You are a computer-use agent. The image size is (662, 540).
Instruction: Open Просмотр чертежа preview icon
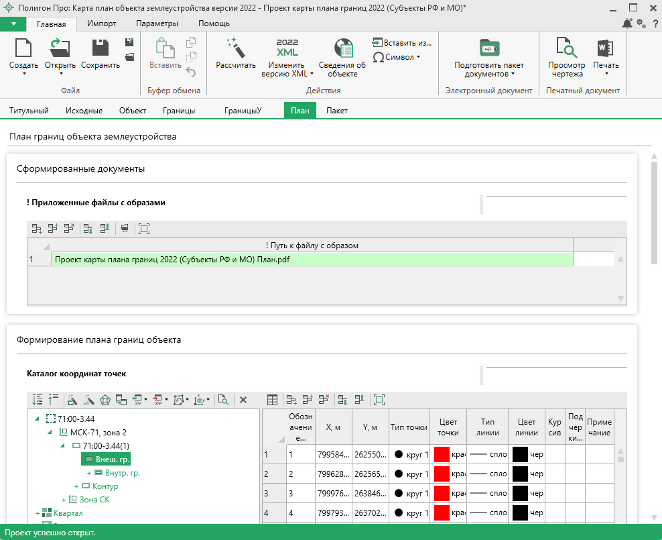(566, 48)
